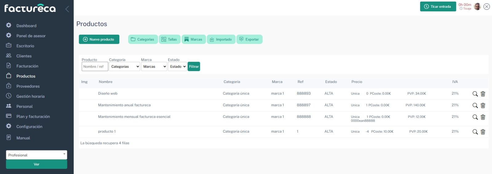
Task: Click the Exportar toolbar button
Action: 249,39
